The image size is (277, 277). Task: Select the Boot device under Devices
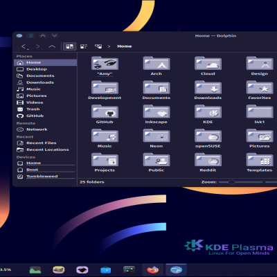point(45,170)
